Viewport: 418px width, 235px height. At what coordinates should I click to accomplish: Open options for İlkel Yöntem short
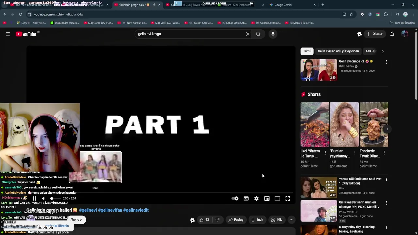(325, 153)
